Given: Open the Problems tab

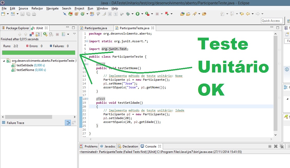Looking at the screenshot, I should tap(91, 146).
